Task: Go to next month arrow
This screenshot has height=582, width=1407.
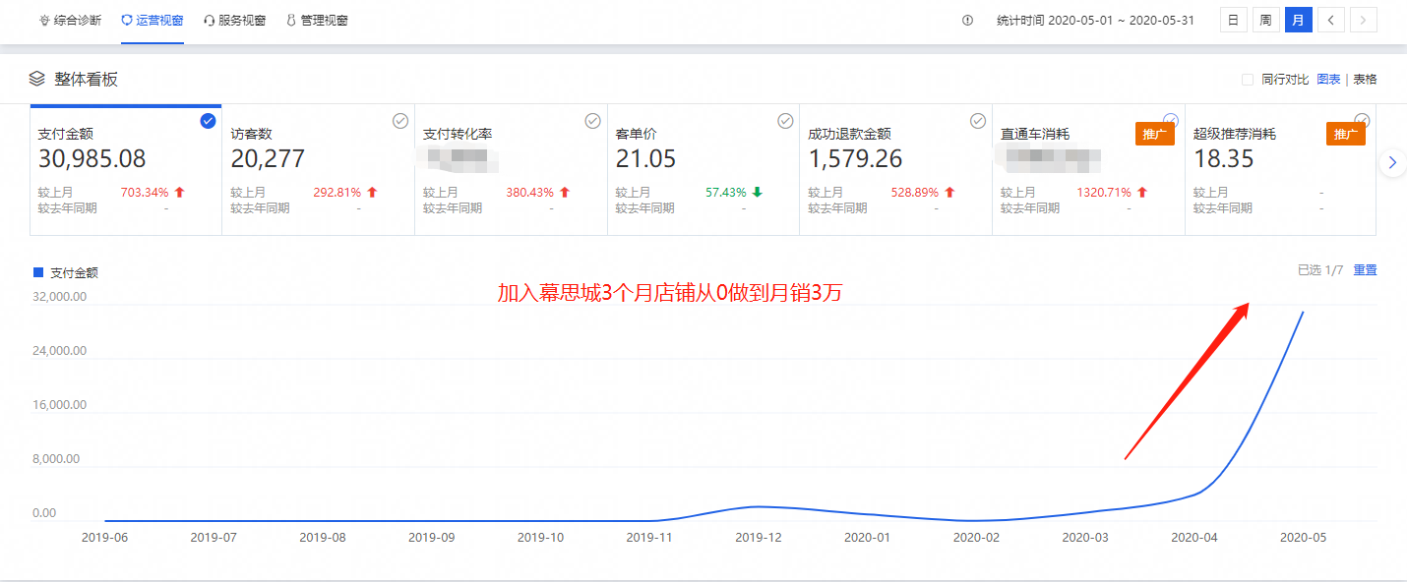Action: click(1363, 20)
